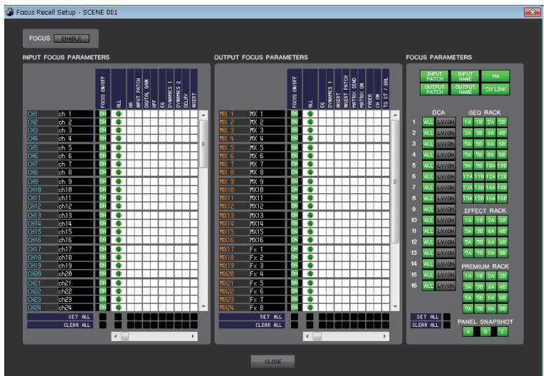
Task: Click SET ALL in Focus Parameters panel
Action: (x=447, y=316)
